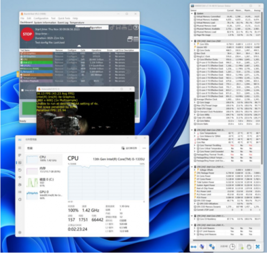
Task: Switch to System Information tab in BurnInTest
Action: point(45,22)
